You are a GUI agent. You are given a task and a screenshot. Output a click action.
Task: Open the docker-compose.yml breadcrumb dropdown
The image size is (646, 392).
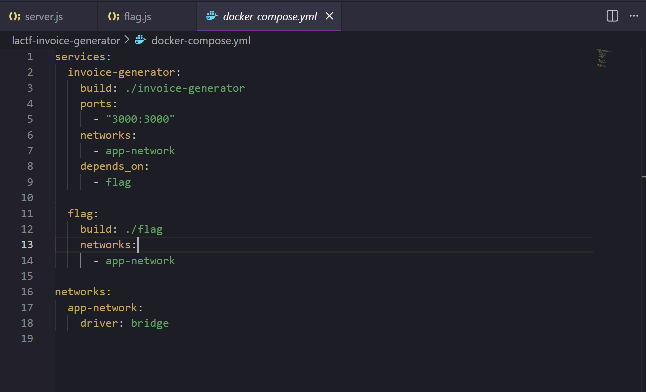(x=201, y=41)
